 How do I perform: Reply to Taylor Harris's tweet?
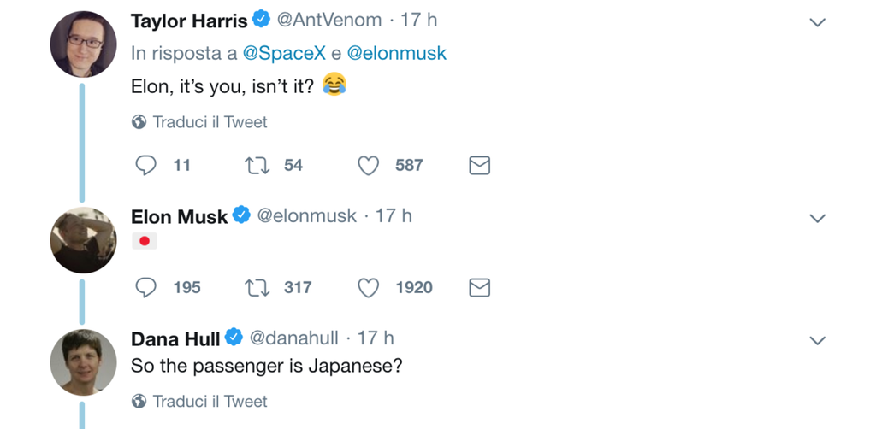point(146,165)
